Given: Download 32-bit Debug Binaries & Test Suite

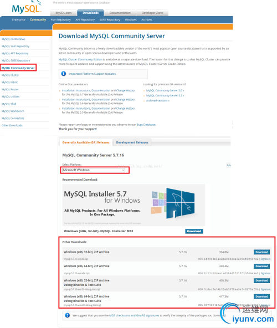Looking at the screenshot, I should [261, 280].
